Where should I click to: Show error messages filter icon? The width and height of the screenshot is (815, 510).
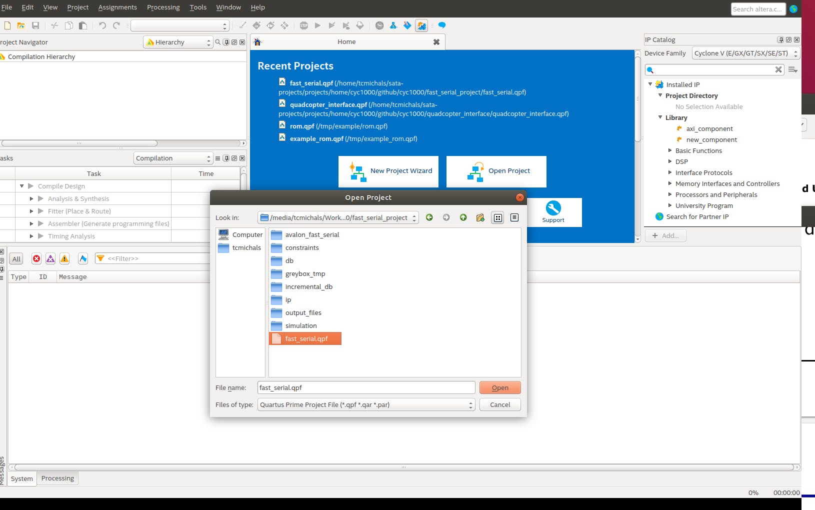[x=36, y=258]
